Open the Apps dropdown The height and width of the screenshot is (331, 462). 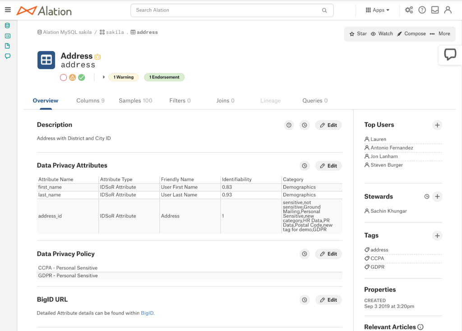coord(377,9)
